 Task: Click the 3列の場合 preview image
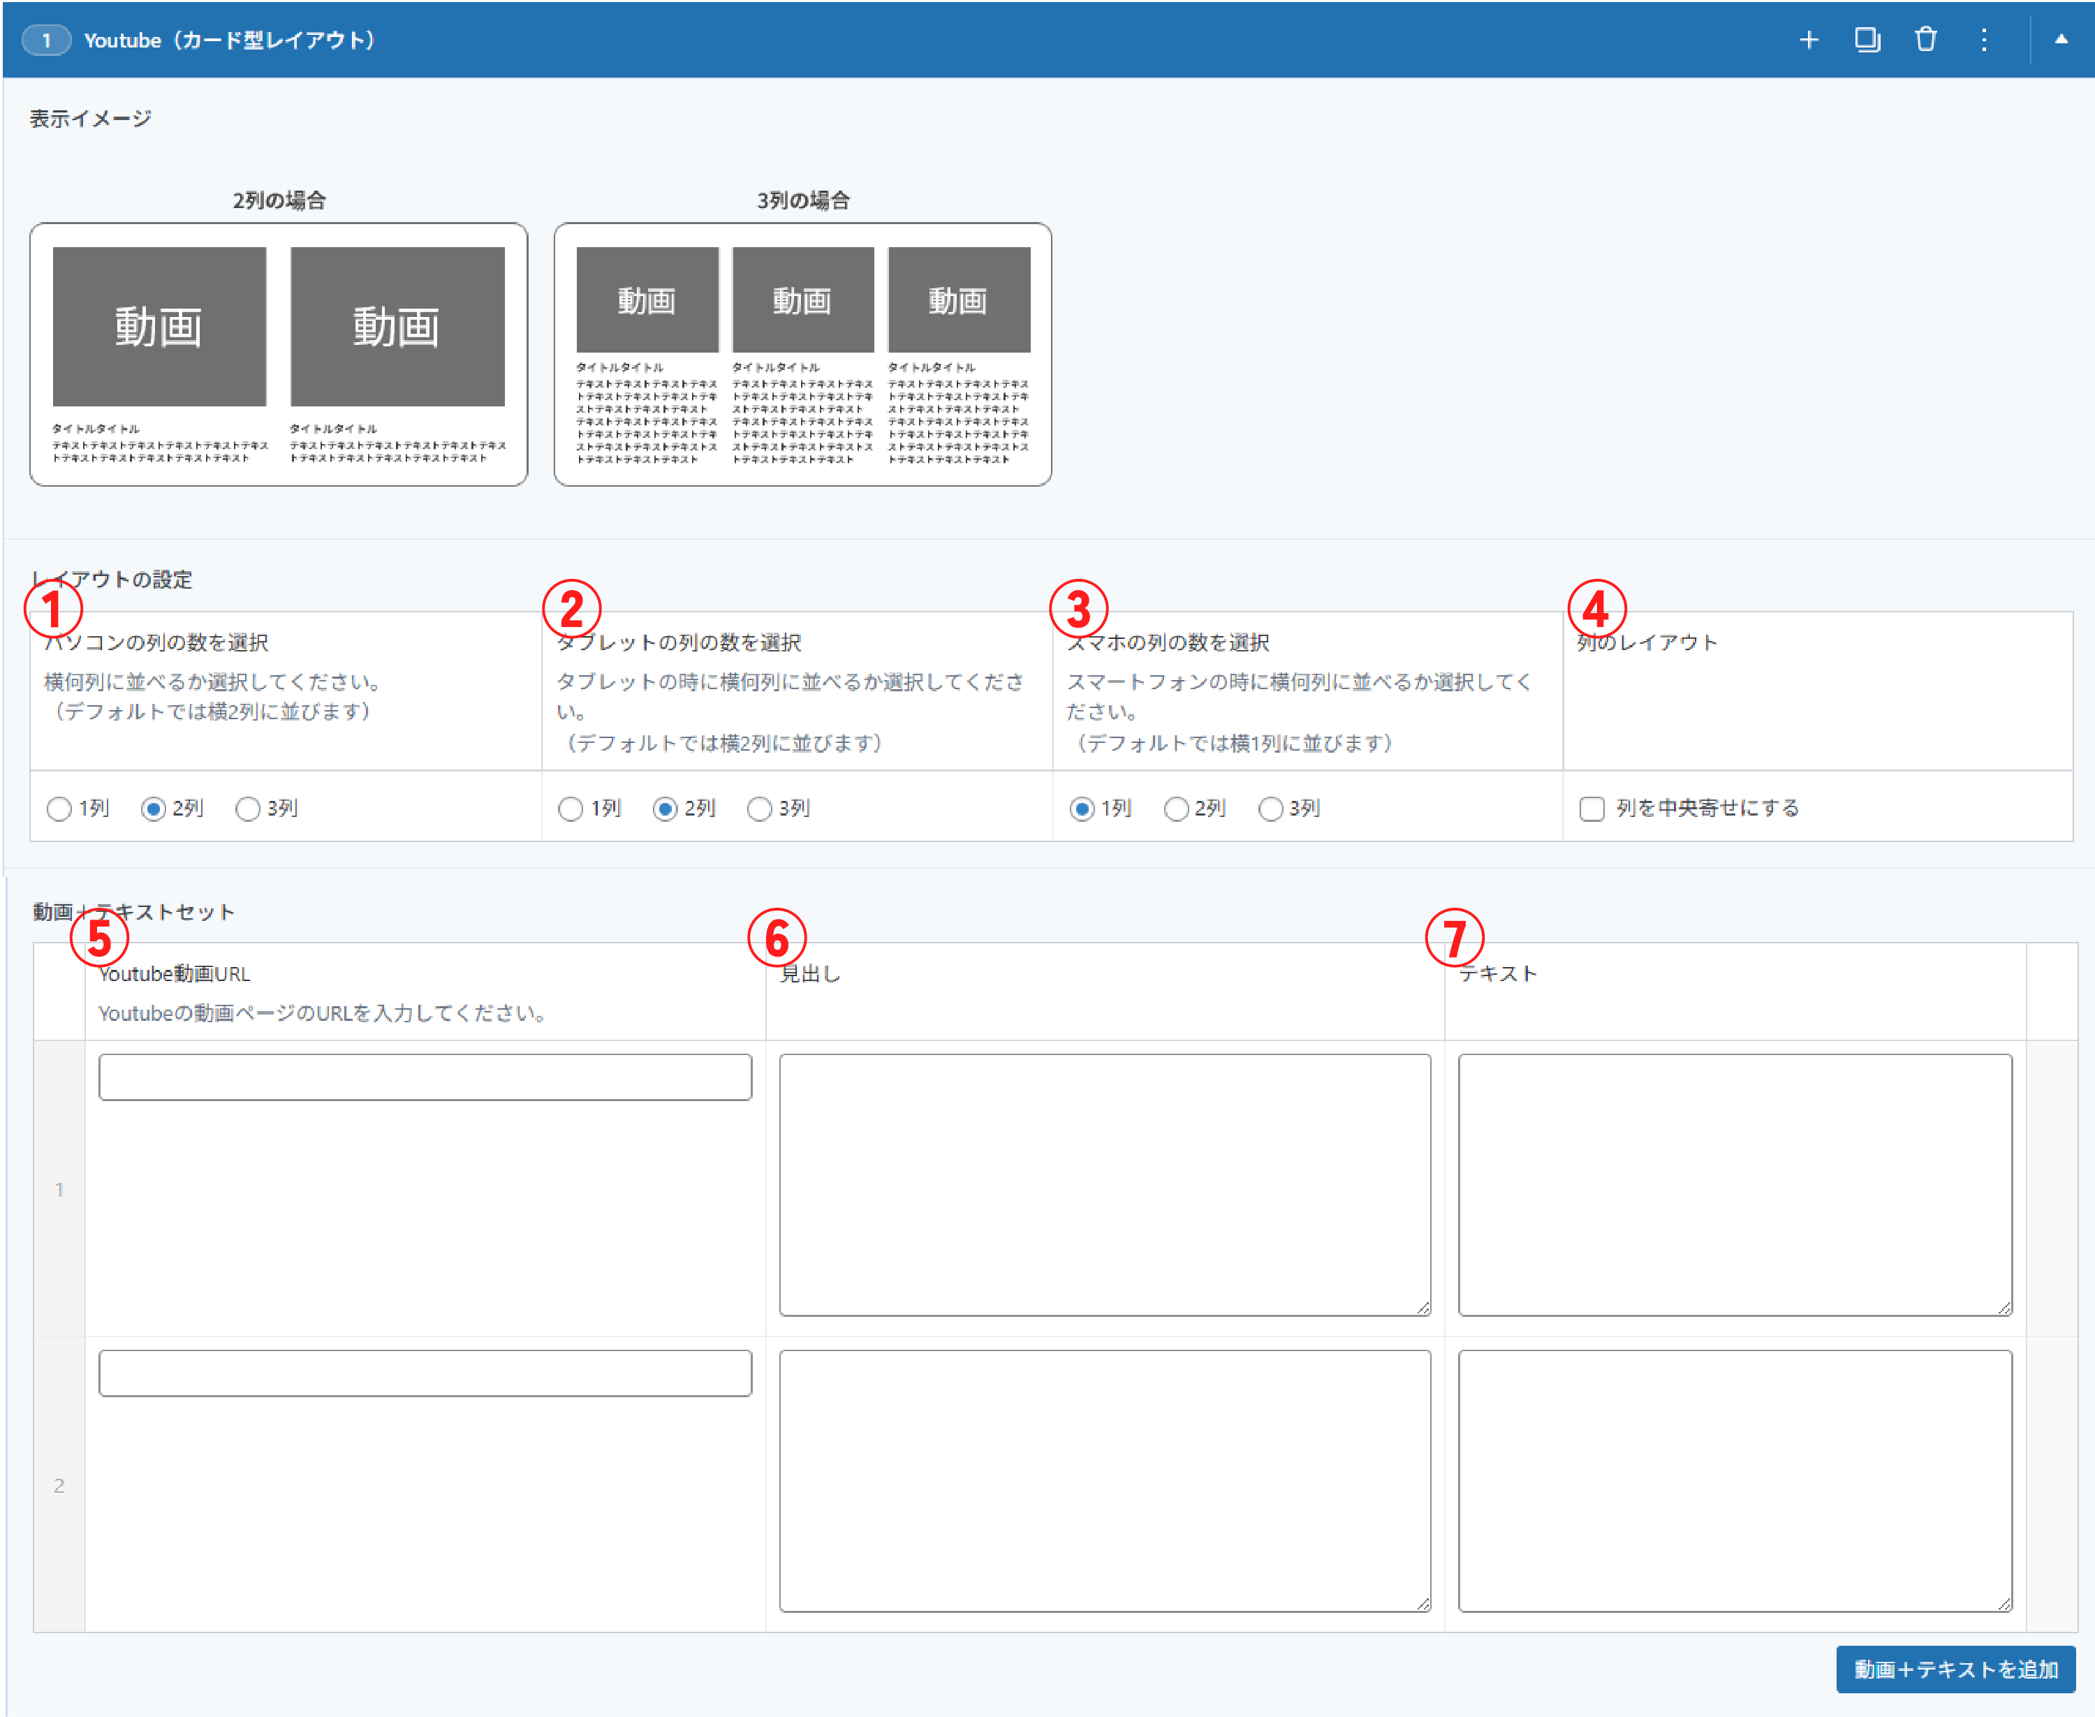click(802, 354)
